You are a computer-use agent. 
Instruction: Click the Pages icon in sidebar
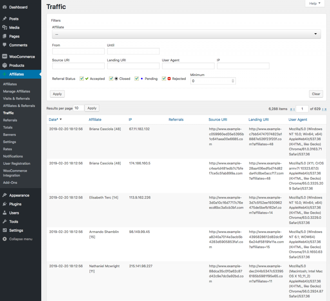5,36
